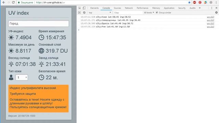Click the Город city input field
This screenshot has width=219, height=123.
pos(39,24)
